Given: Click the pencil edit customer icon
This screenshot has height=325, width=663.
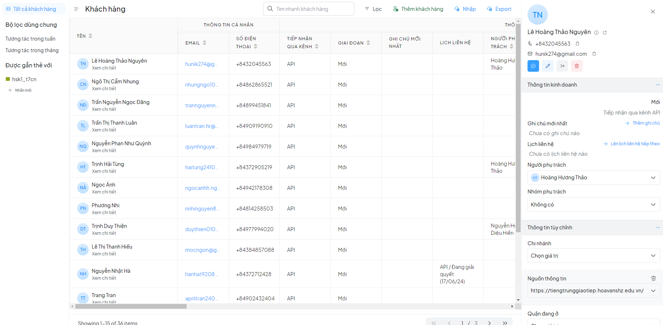Looking at the screenshot, I should [548, 66].
